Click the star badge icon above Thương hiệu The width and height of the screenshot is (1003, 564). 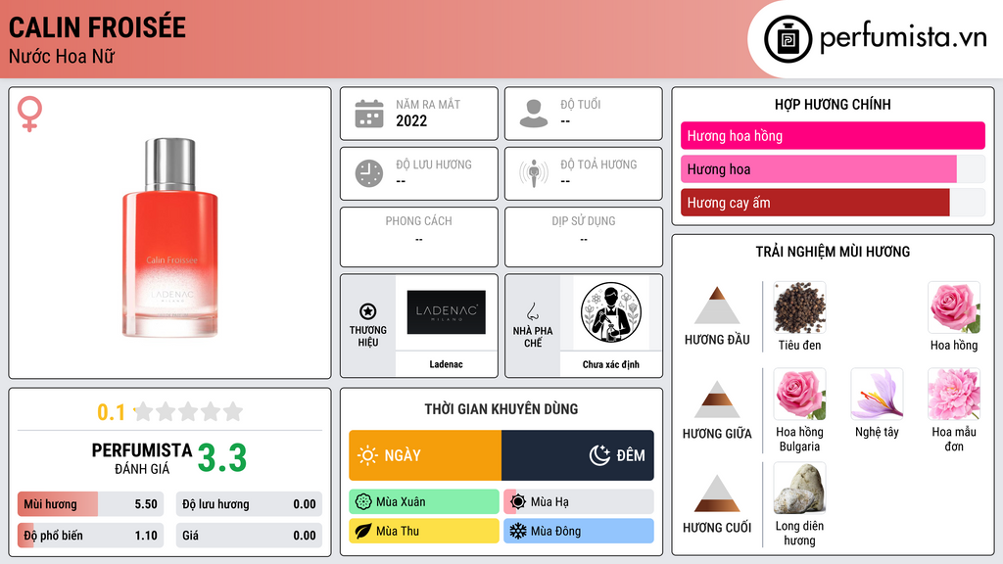368,311
